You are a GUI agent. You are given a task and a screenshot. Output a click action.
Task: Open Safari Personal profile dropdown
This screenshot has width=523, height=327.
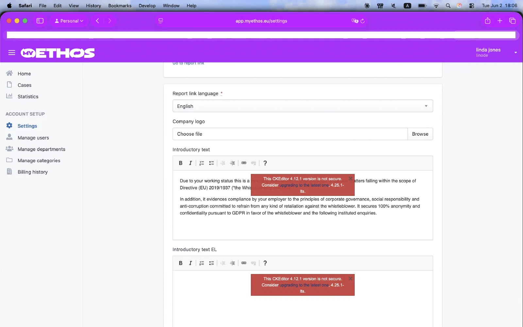[x=69, y=21]
